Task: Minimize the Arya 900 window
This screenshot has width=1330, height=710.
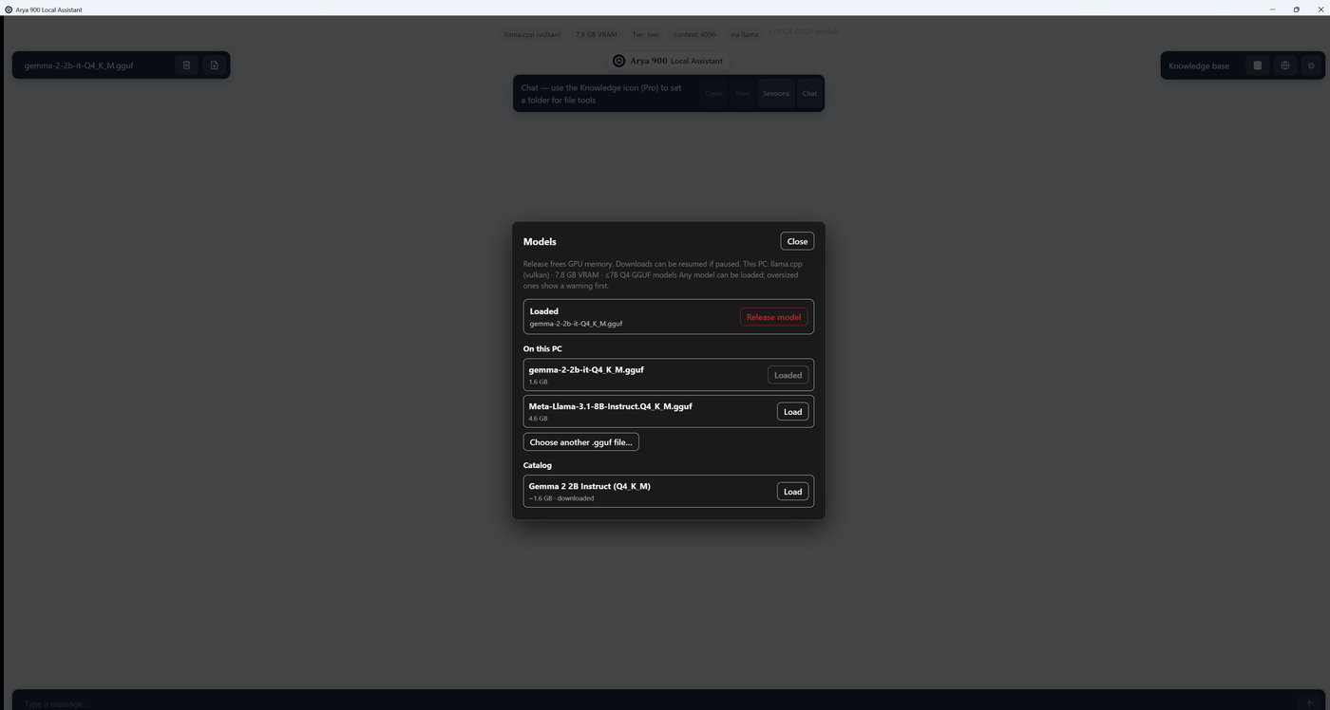Action: (x=1273, y=9)
